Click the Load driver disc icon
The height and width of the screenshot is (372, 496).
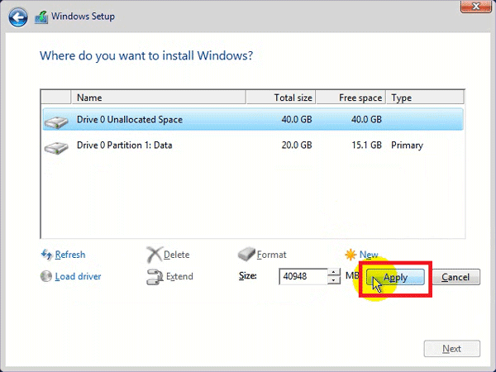(46, 276)
